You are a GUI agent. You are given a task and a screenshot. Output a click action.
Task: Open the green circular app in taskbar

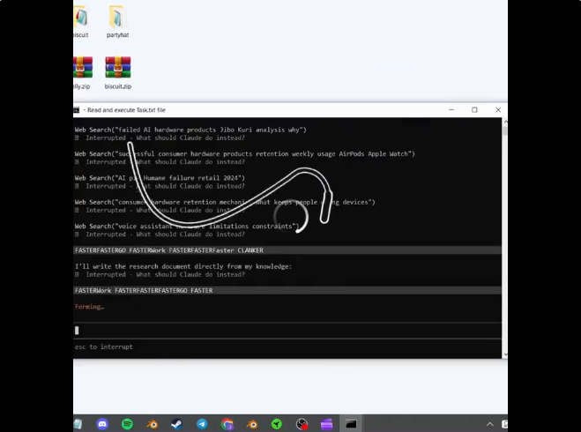pos(277,424)
